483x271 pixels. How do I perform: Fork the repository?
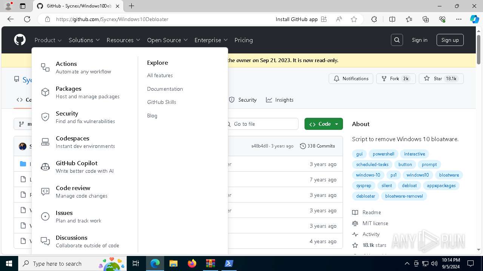[x=396, y=79]
